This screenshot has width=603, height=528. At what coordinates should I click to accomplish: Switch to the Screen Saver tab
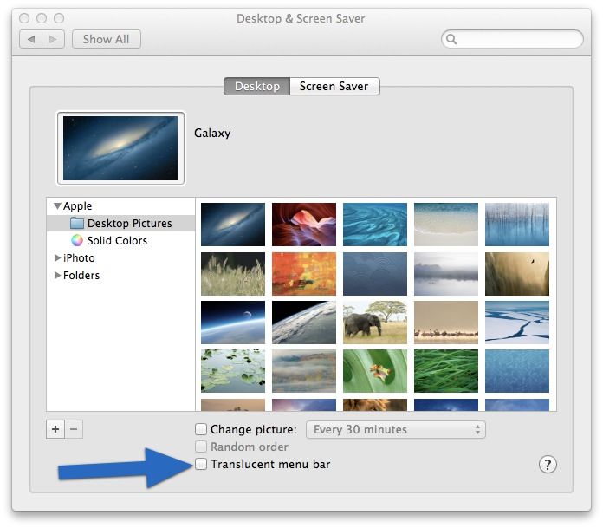[x=334, y=87]
